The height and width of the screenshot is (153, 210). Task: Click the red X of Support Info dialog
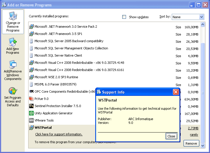pyautogui.click(x=176, y=92)
